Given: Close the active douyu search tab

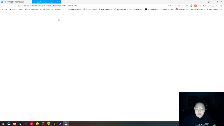Looking at the screenshot, I should [59, 2].
